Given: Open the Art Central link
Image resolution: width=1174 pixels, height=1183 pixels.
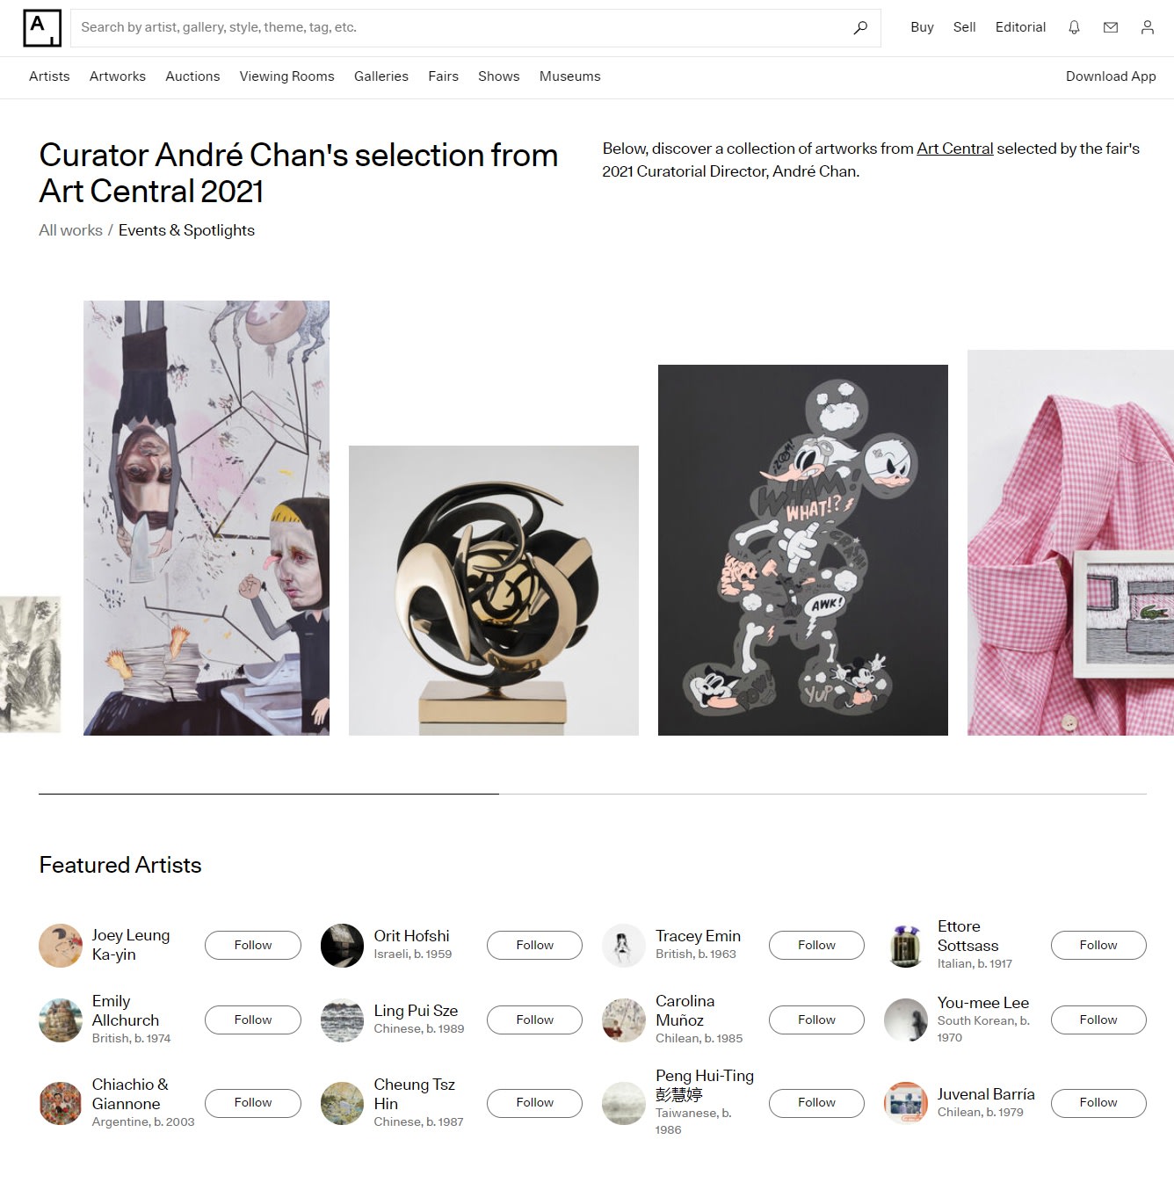Looking at the screenshot, I should coord(954,149).
